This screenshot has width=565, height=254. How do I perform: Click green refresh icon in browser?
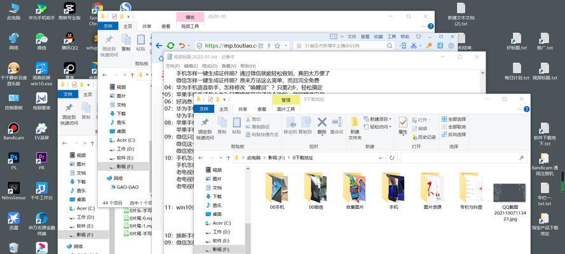170,46
